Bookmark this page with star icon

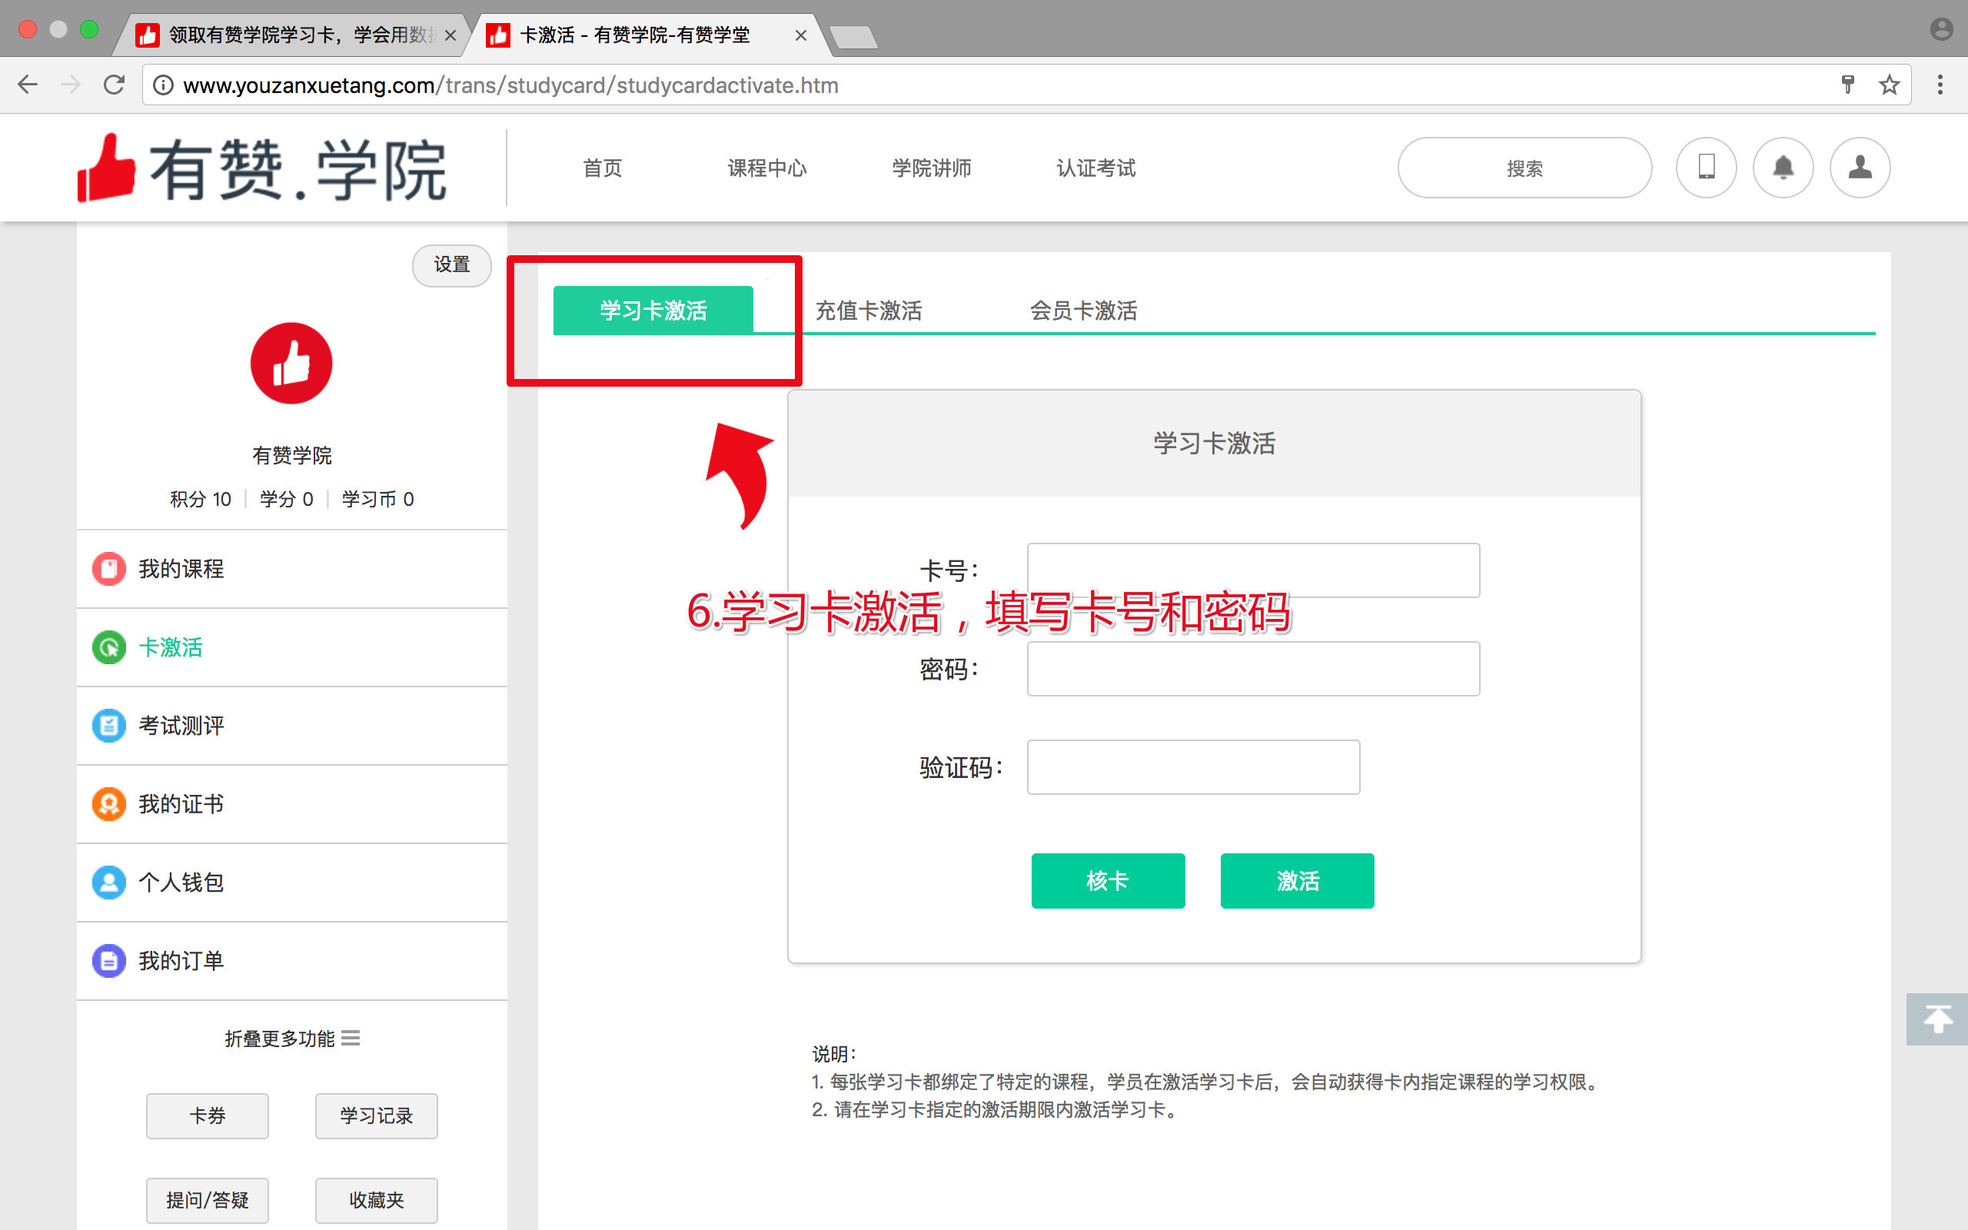(x=1889, y=85)
